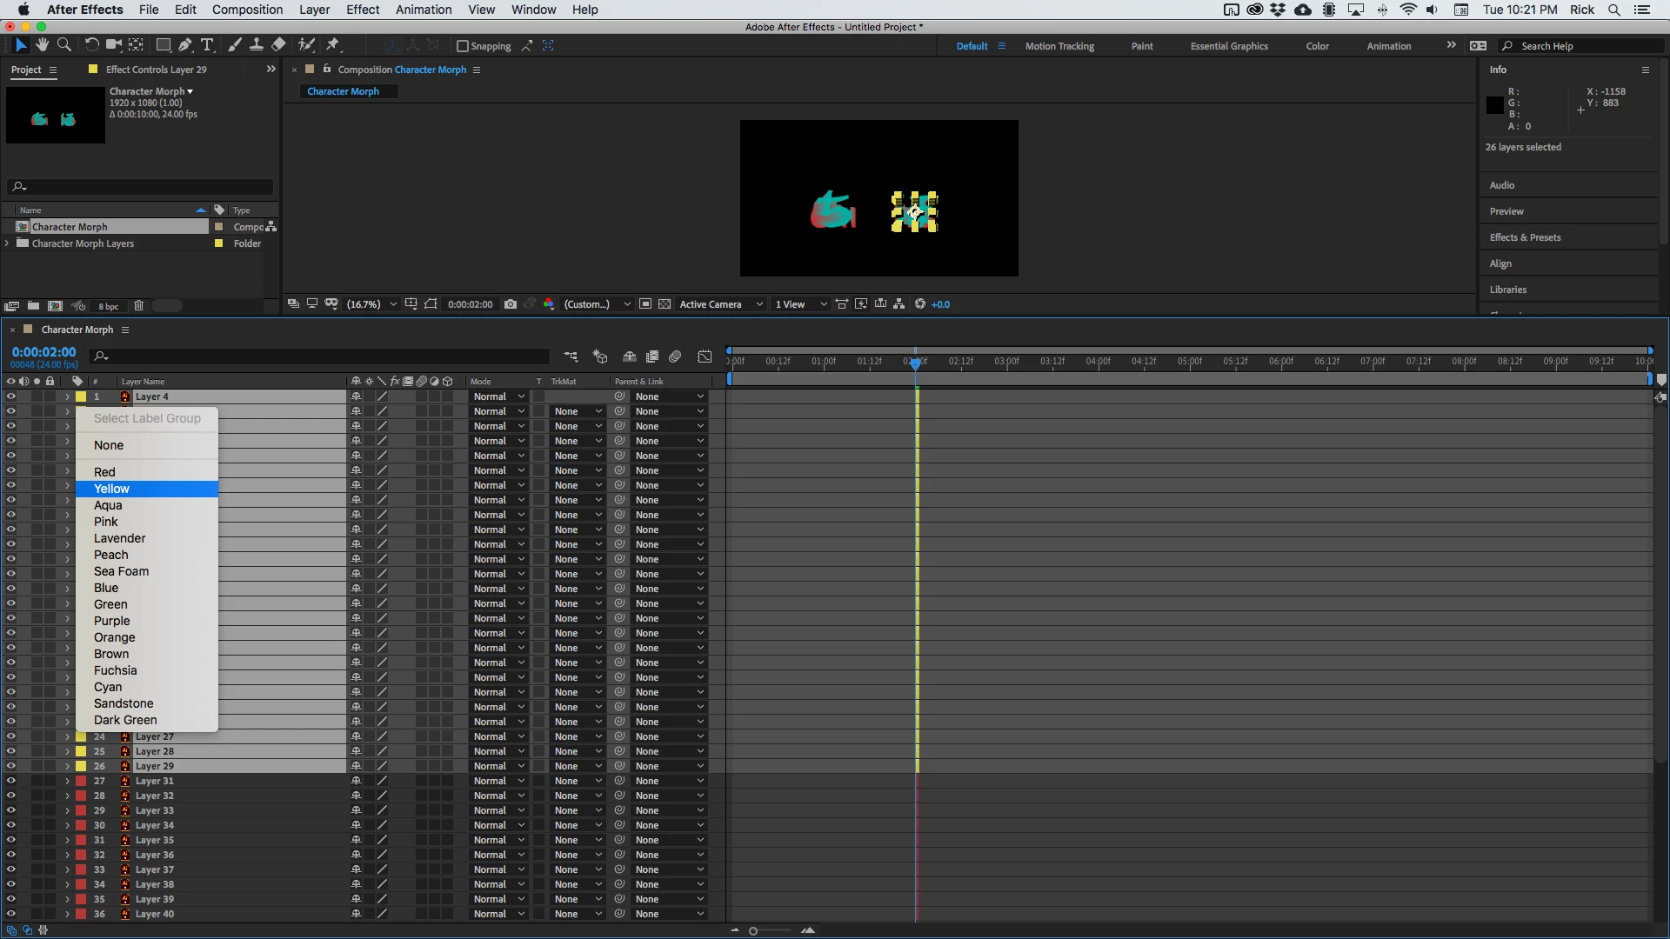Click the red label swatch of Layer 36

(x=81, y=855)
